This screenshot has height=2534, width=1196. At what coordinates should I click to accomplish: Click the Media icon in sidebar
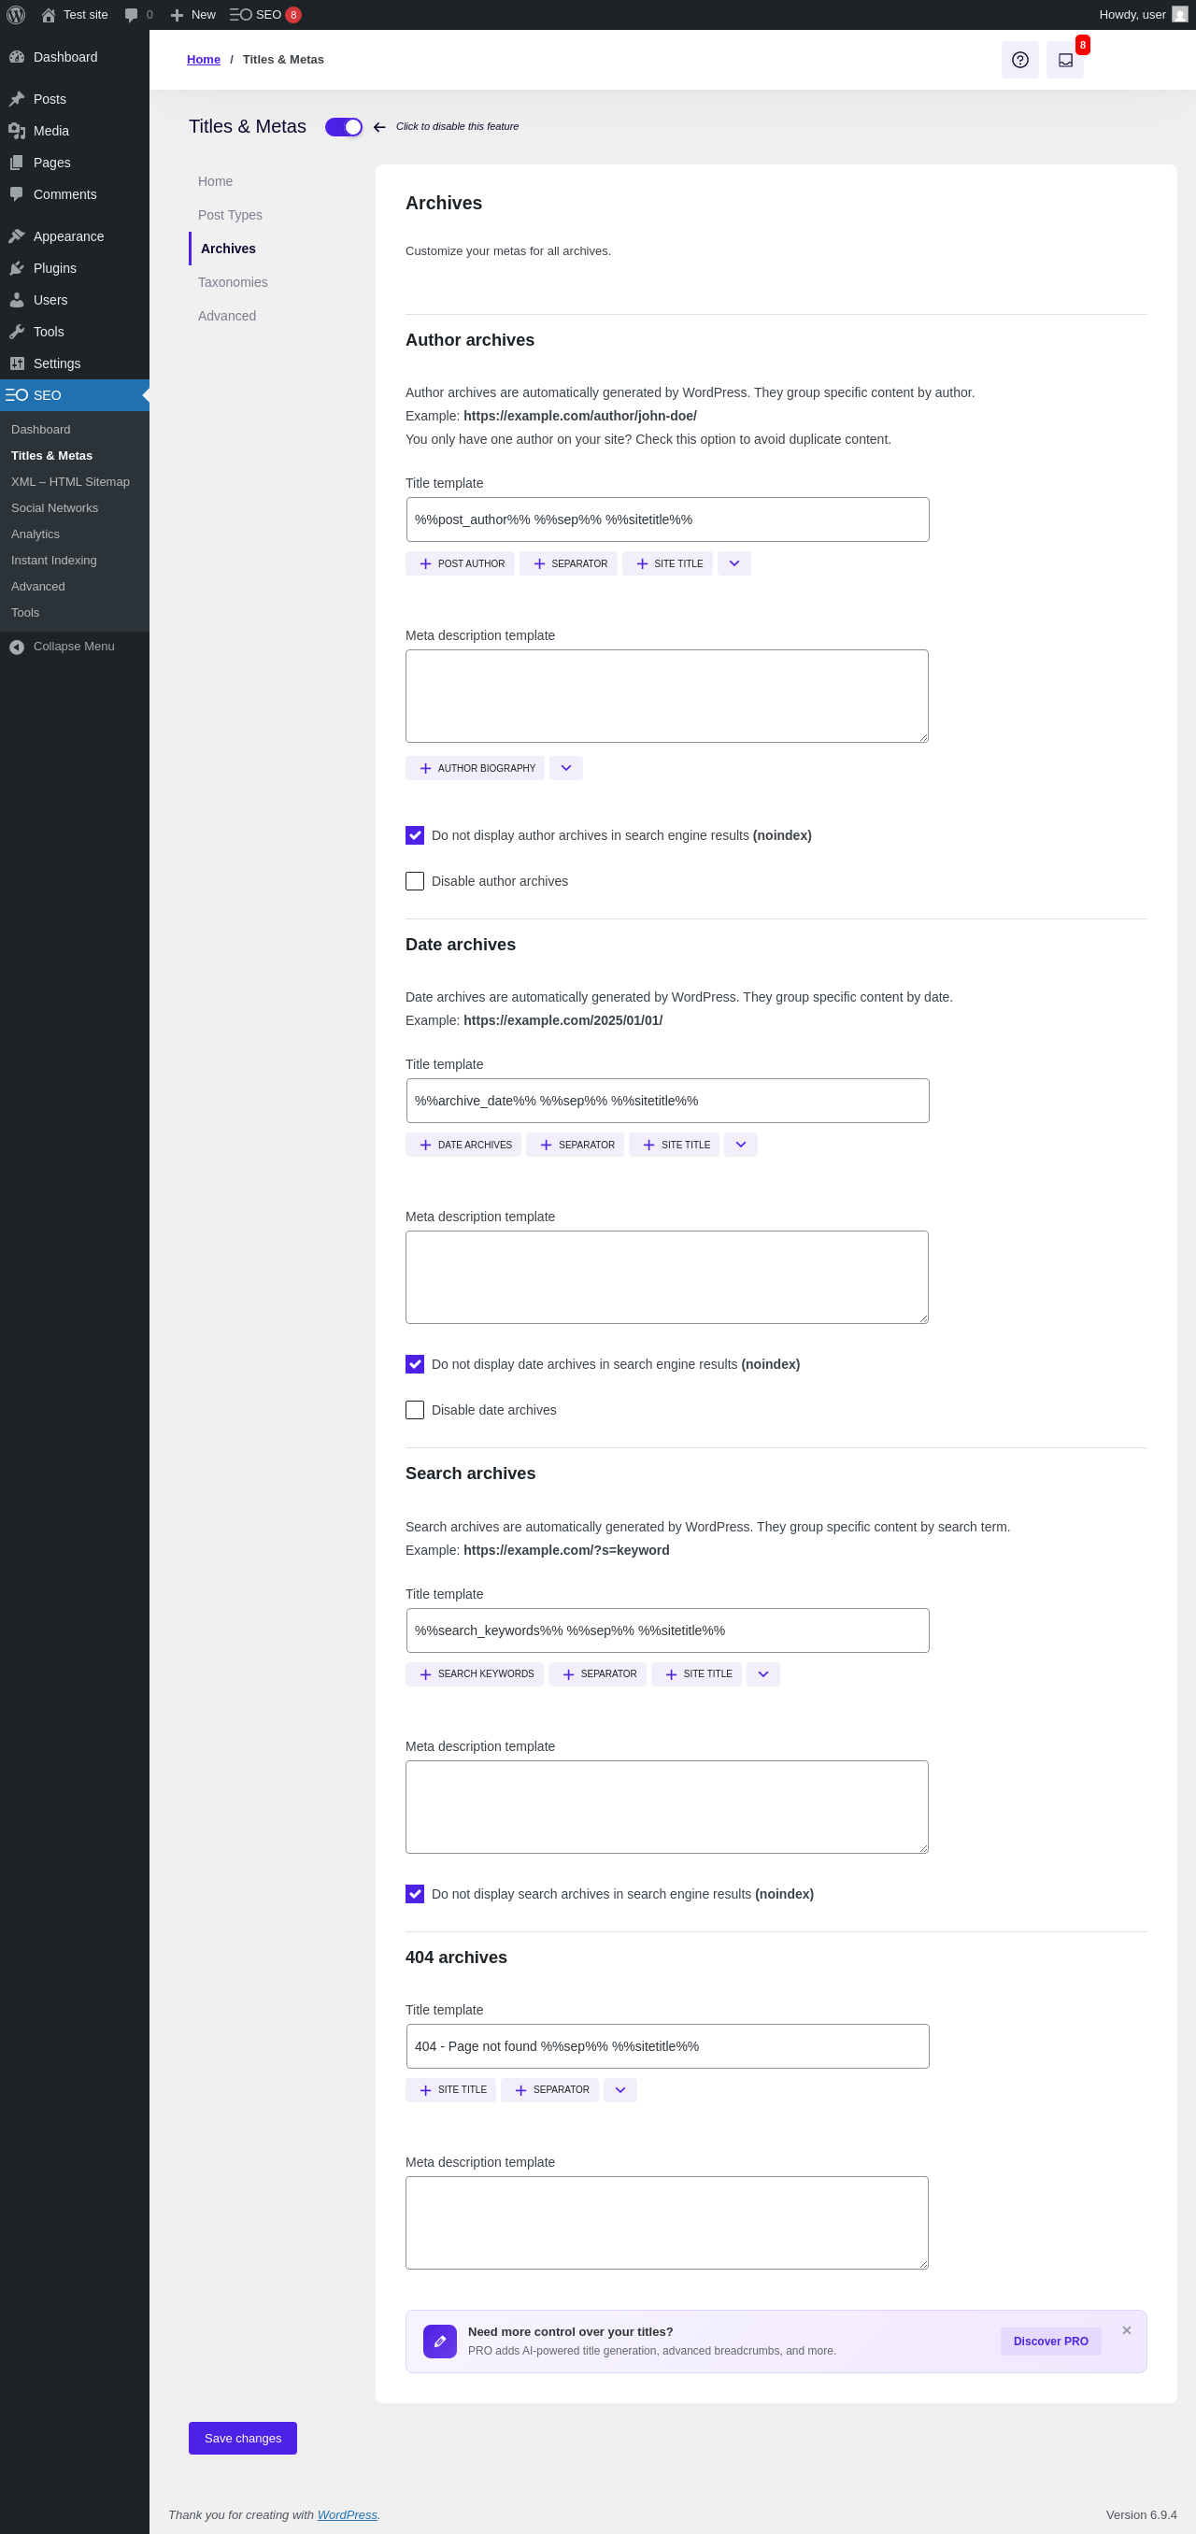17,131
